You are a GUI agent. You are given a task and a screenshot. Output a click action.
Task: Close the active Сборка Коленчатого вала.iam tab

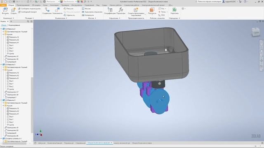[x=111, y=143]
